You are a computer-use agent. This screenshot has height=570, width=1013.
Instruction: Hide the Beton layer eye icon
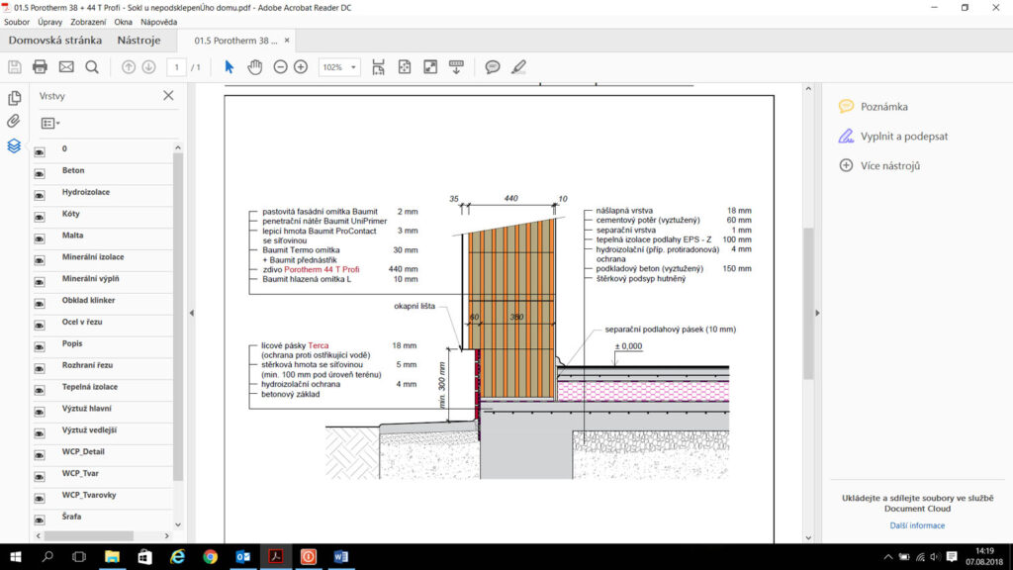pyautogui.click(x=41, y=173)
